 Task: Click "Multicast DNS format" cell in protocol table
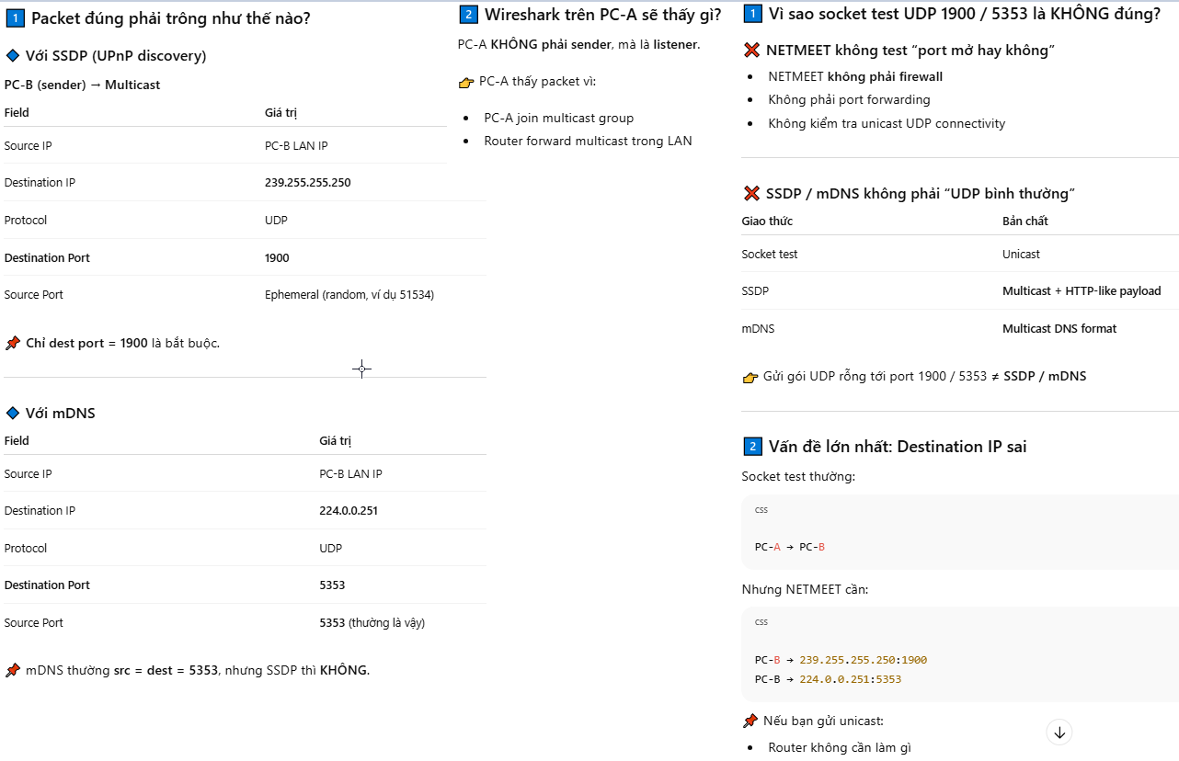1059,329
